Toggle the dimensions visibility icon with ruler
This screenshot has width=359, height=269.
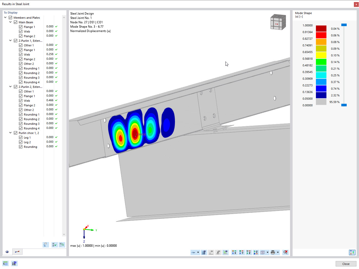coord(225,253)
